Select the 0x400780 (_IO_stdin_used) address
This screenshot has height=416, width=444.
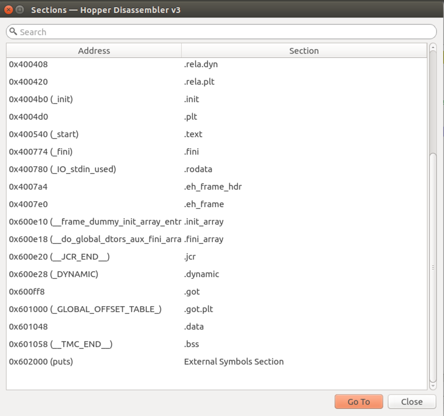63,169
